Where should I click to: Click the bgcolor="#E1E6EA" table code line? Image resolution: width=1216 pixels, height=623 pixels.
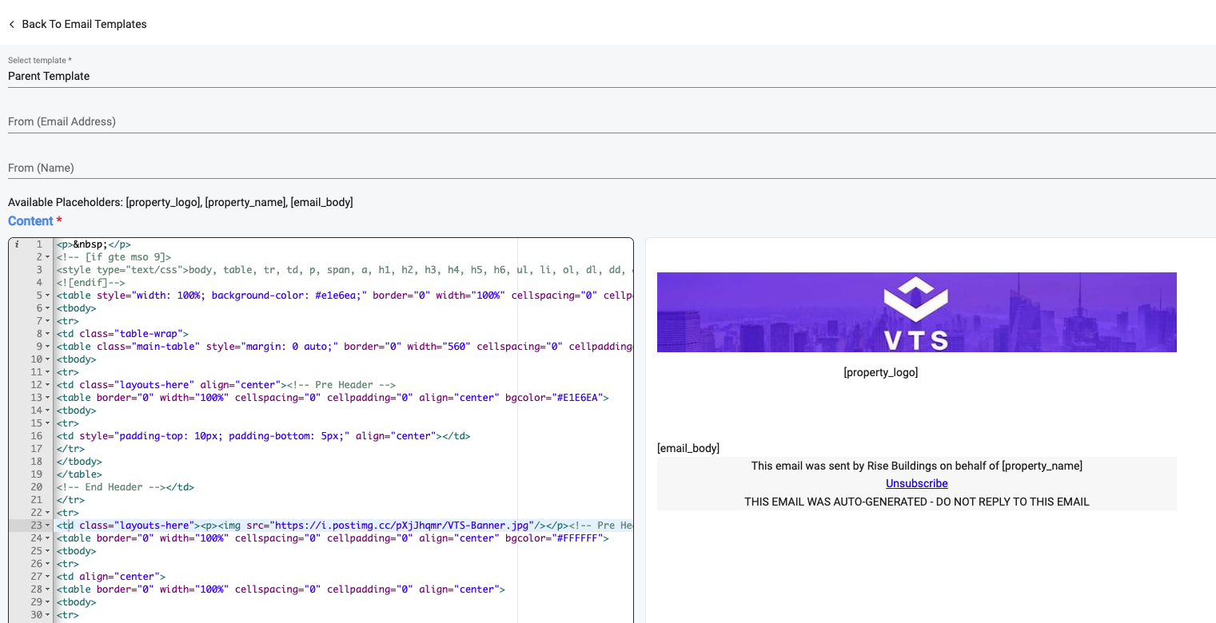coord(333,398)
